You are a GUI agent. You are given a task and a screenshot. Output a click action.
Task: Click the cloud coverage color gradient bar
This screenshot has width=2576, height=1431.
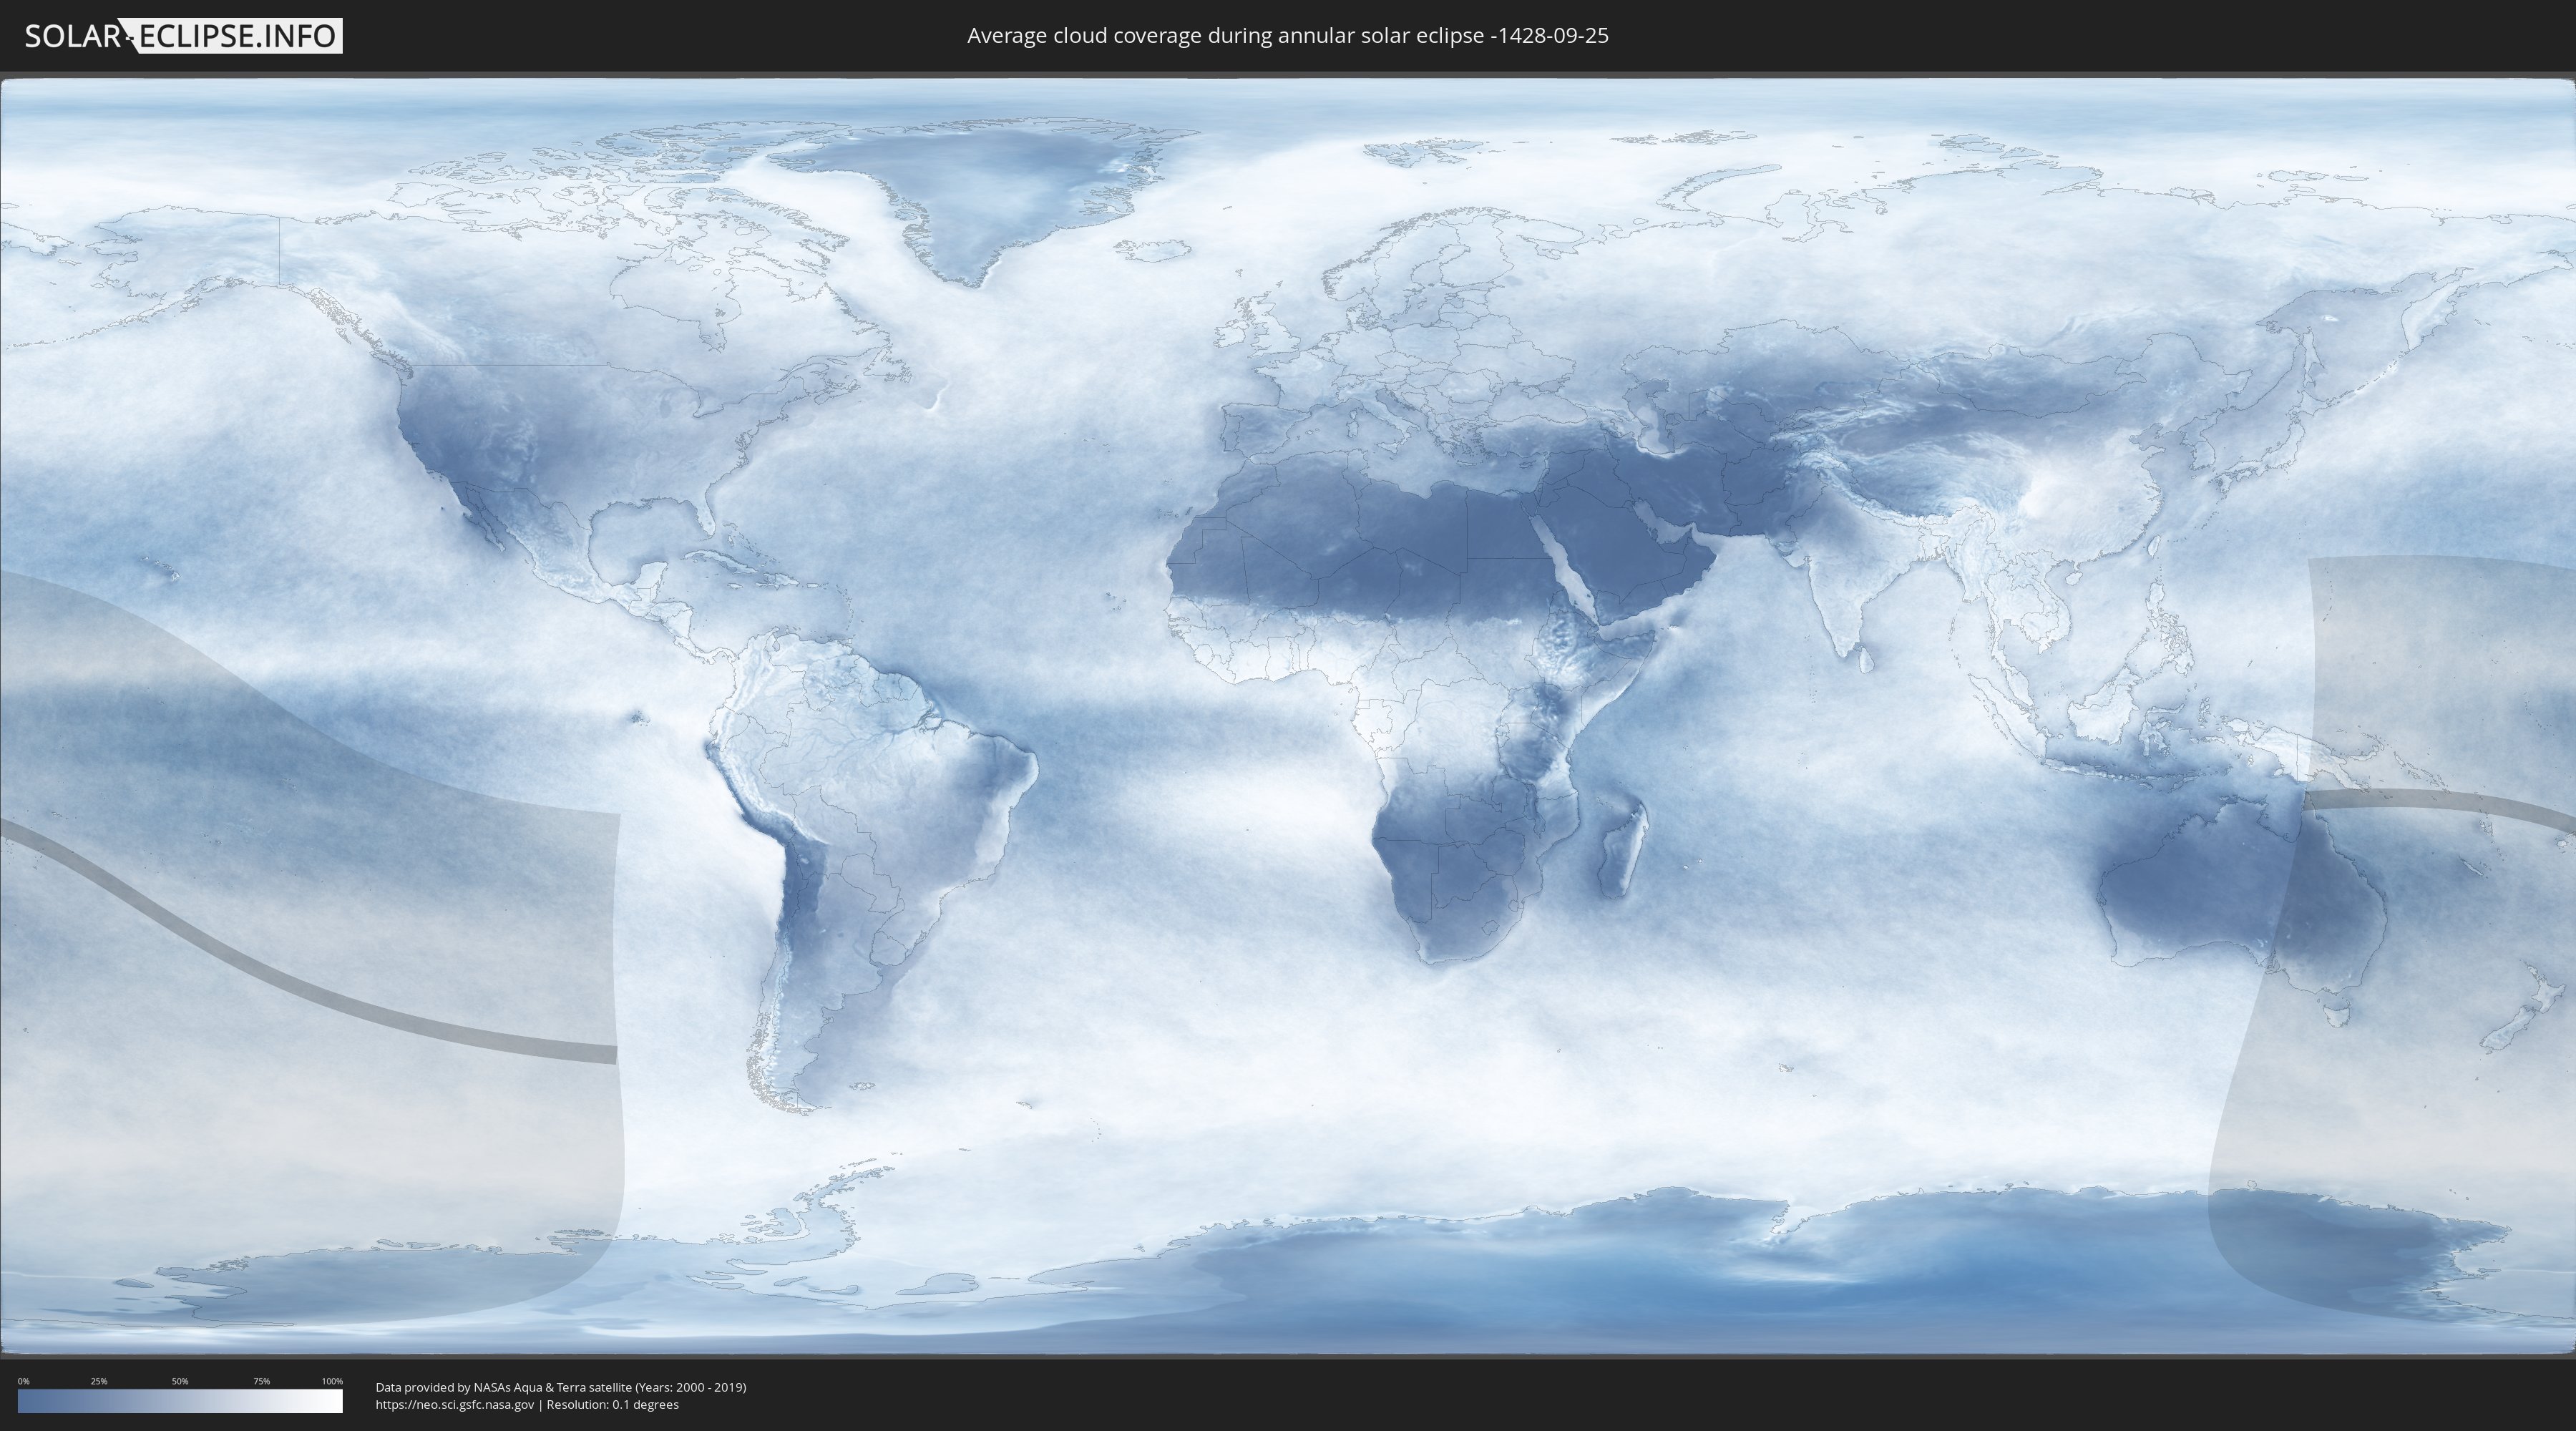tap(180, 1400)
